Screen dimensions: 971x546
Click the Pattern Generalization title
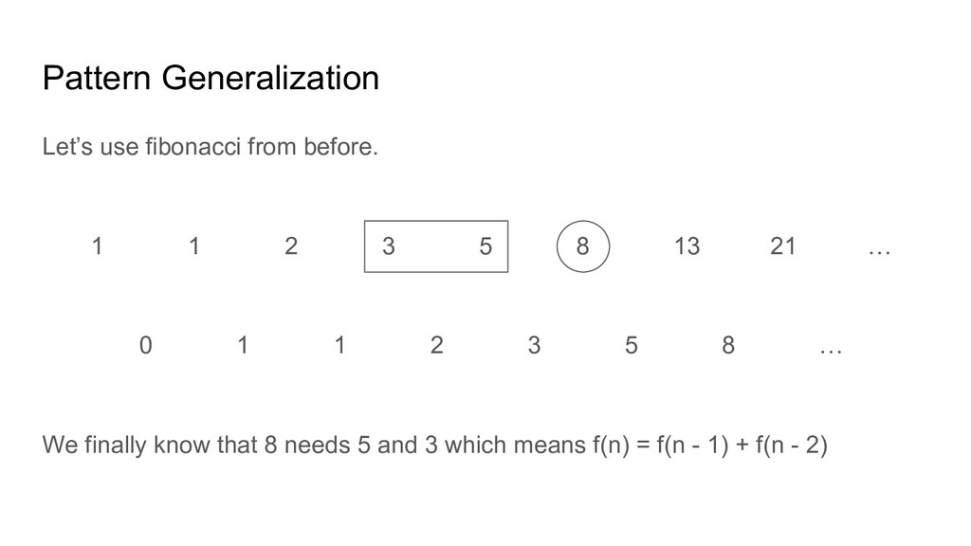[211, 79]
